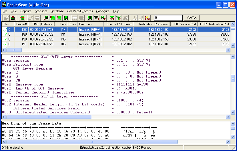Click the Dev column header
Image resolution: width=237 pixels, height=151 pixels.
(8, 24)
